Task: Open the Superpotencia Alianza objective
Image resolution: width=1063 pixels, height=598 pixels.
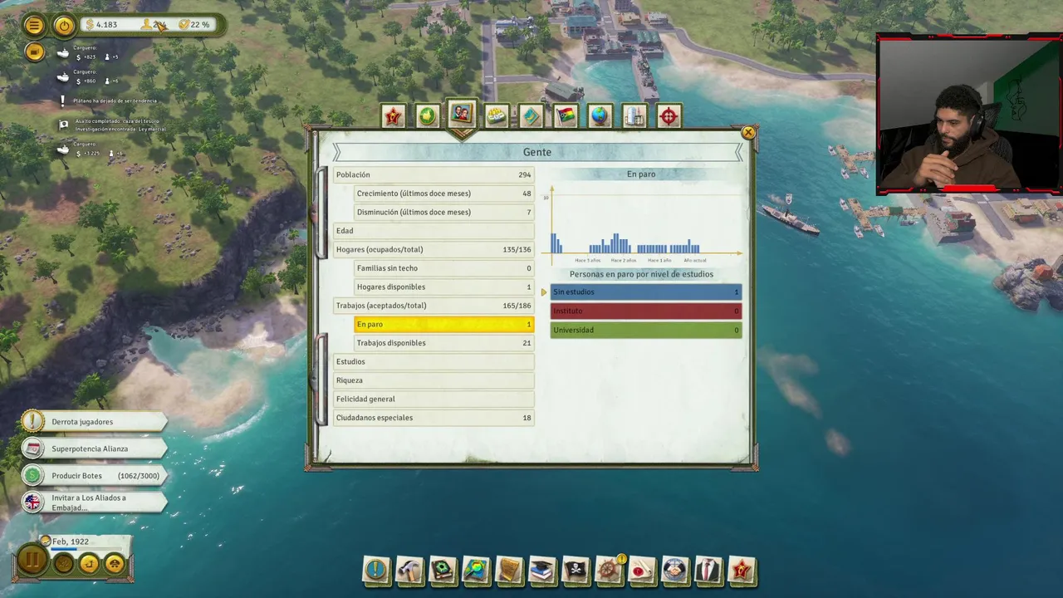Action: tap(93, 448)
